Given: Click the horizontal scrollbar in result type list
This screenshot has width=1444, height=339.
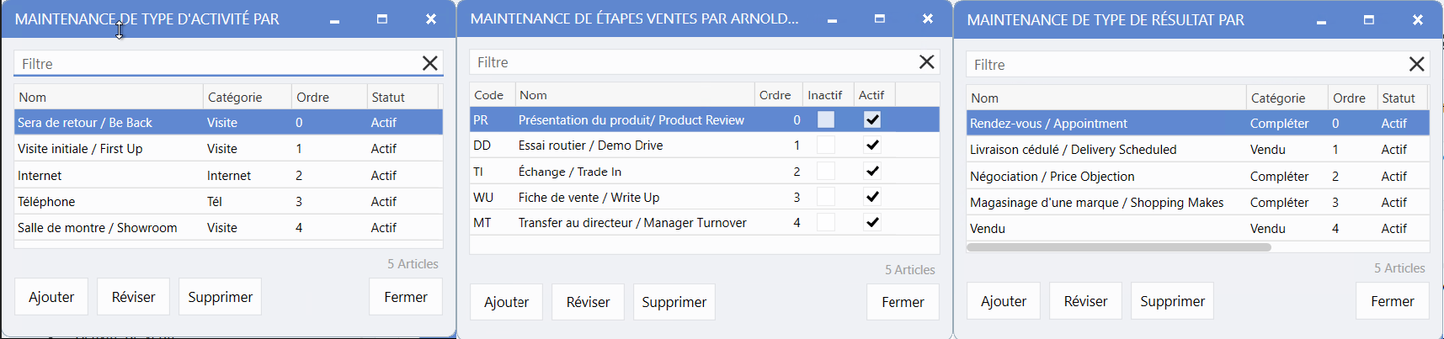Looking at the screenshot, I should tap(1118, 247).
